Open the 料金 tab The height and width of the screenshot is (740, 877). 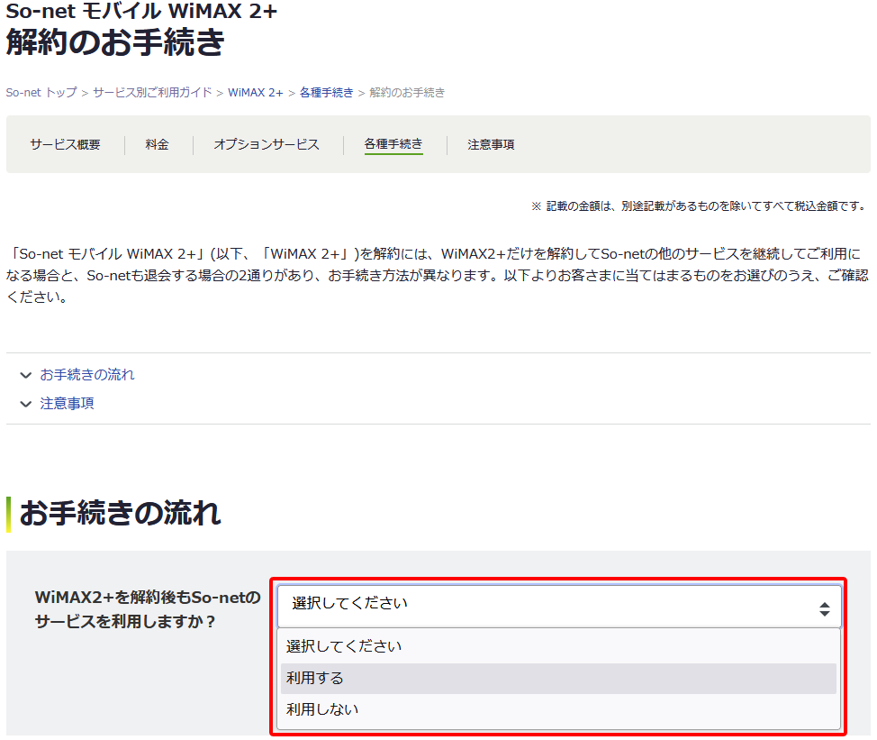(158, 144)
